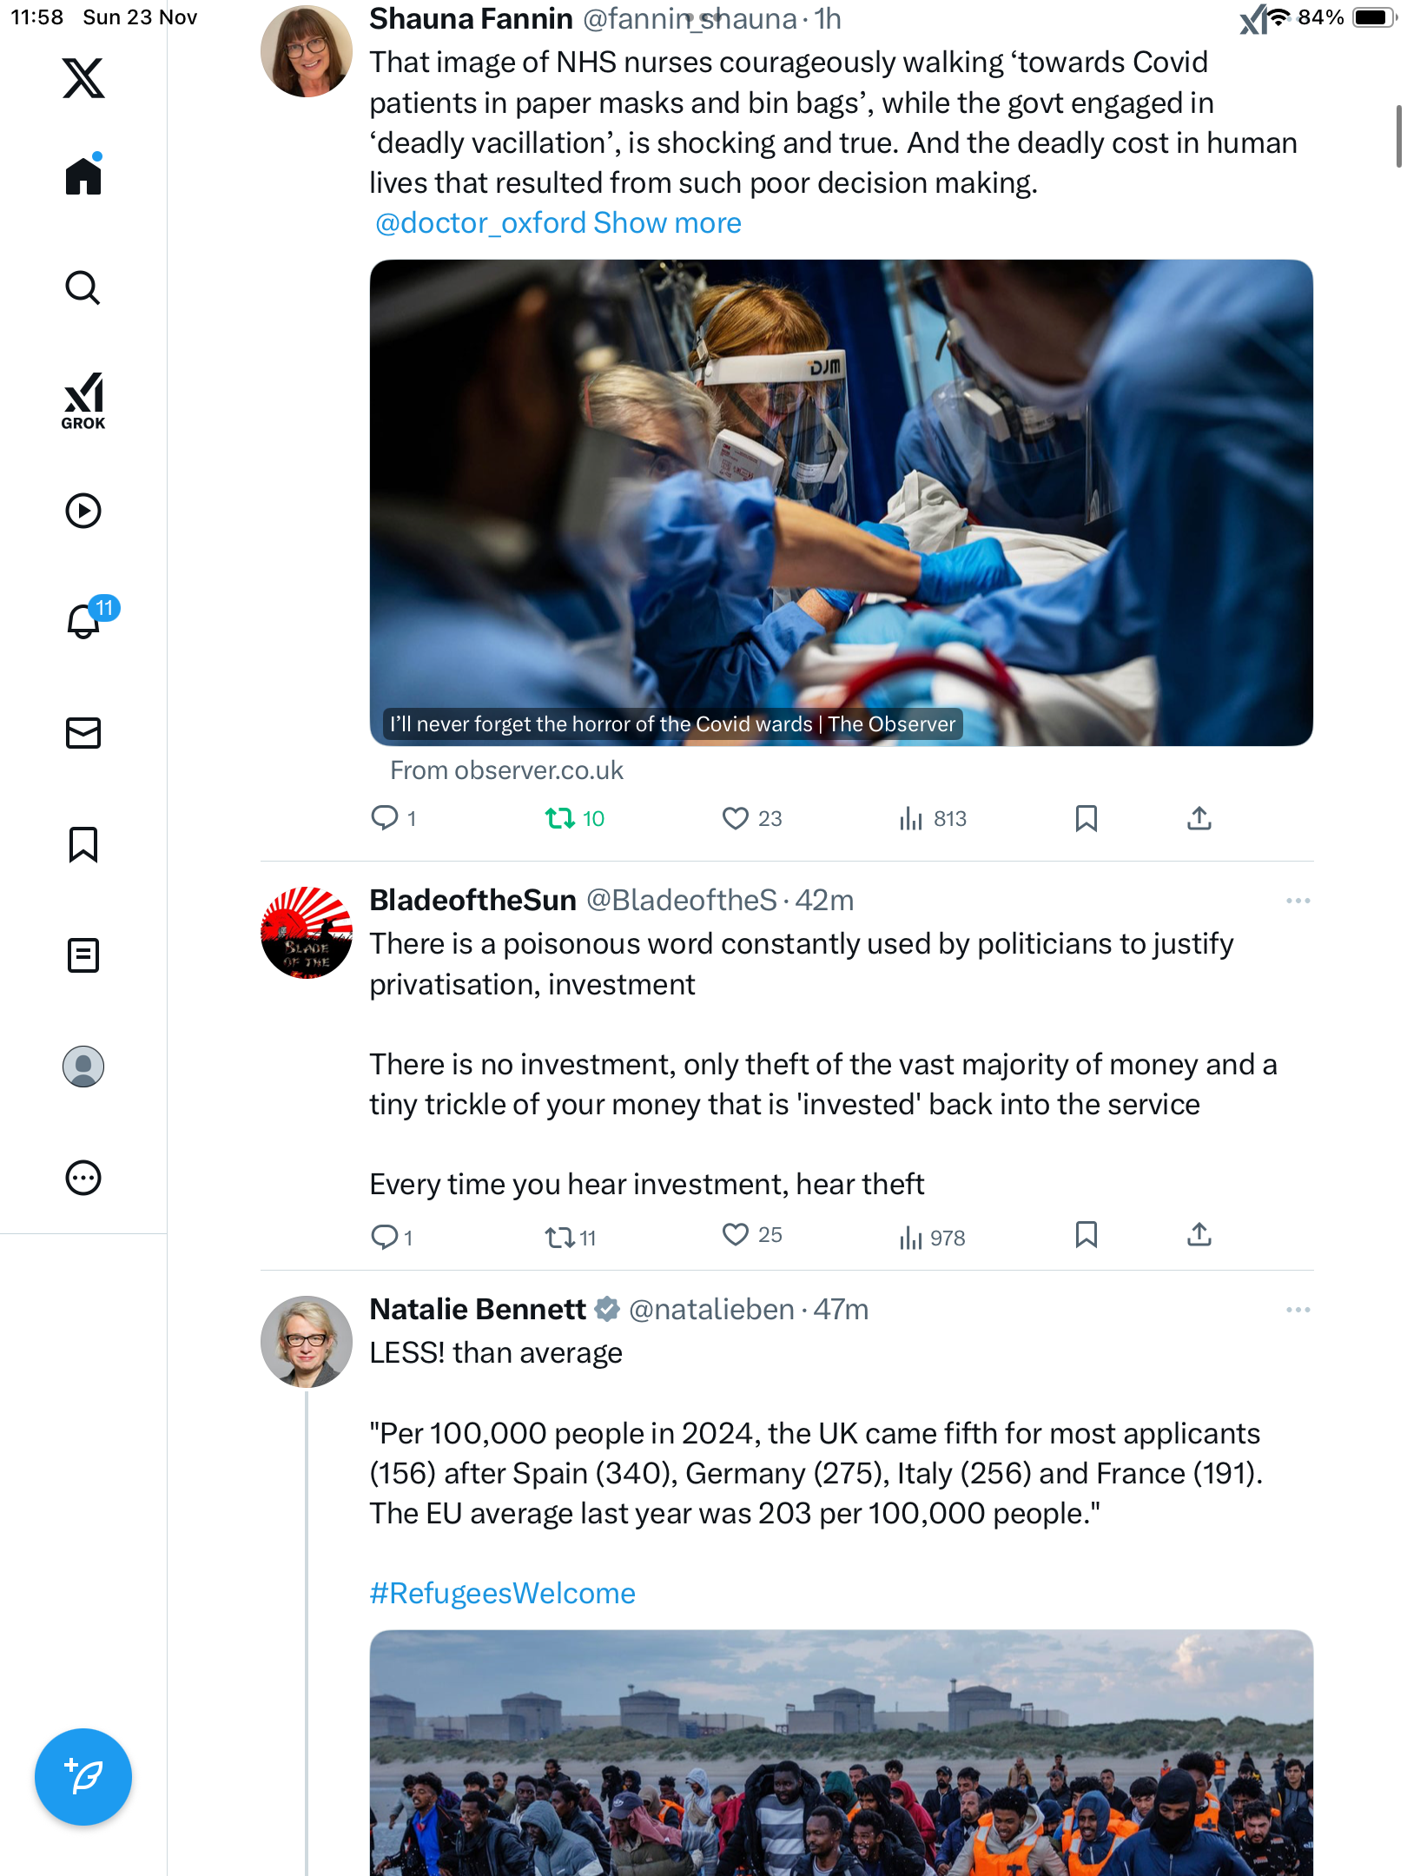Image resolution: width=1407 pixels, height=1876 pixels.
Task: Open the video play tab icon
Action: (x=83, y=511)
